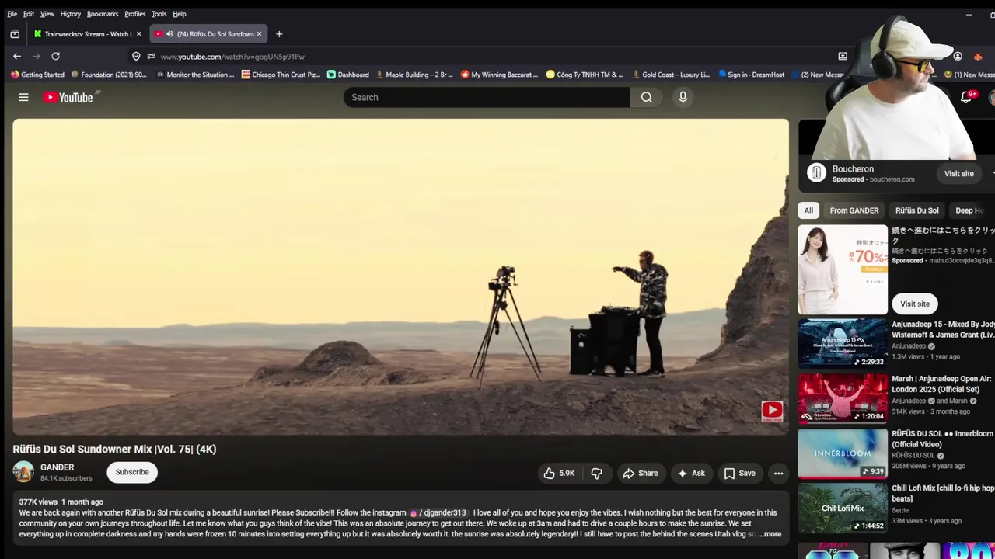
Task: Open the History menu
Action: coord(71,14)
